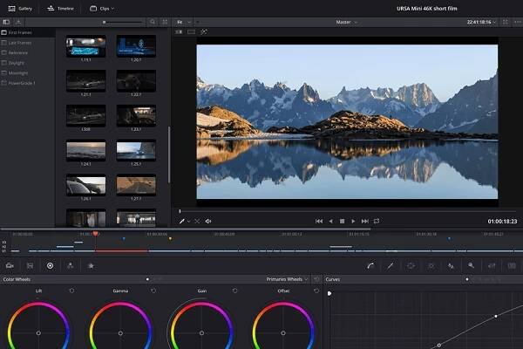523x349 pixels.
Task: Reset the Lift color wheel
Action: (x=71, y=291)
